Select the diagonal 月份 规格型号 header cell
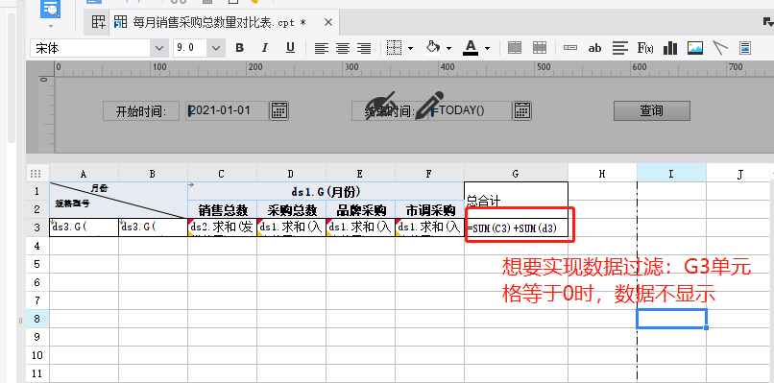Image resolution: width=774 pixels, height=383 pixels. pos(118,200)
